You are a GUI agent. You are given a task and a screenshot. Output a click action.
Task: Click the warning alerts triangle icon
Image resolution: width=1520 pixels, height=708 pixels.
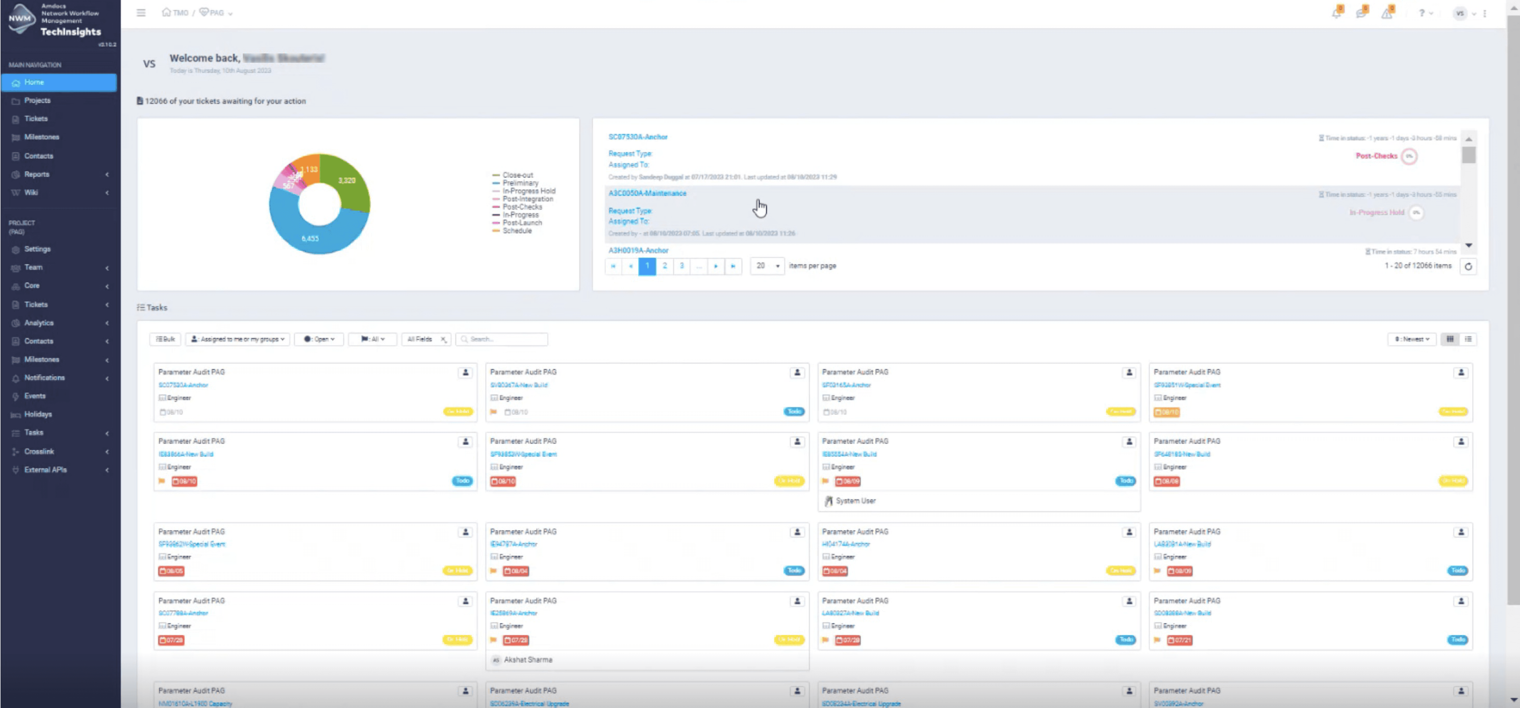coord(1387,13)
